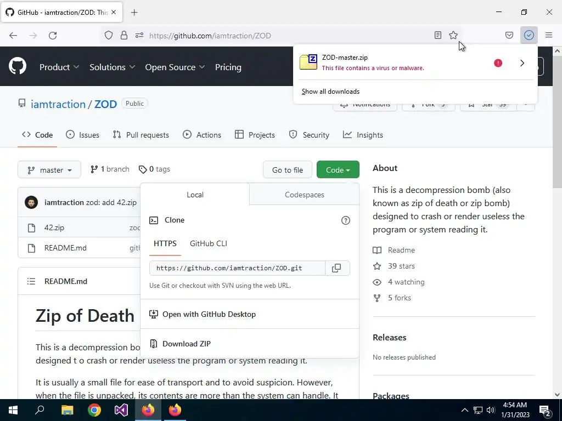Reload the page with refresh icon
The width and height of the screenshot is (562, 421).
pyautogui.click(x=53, y=36)
